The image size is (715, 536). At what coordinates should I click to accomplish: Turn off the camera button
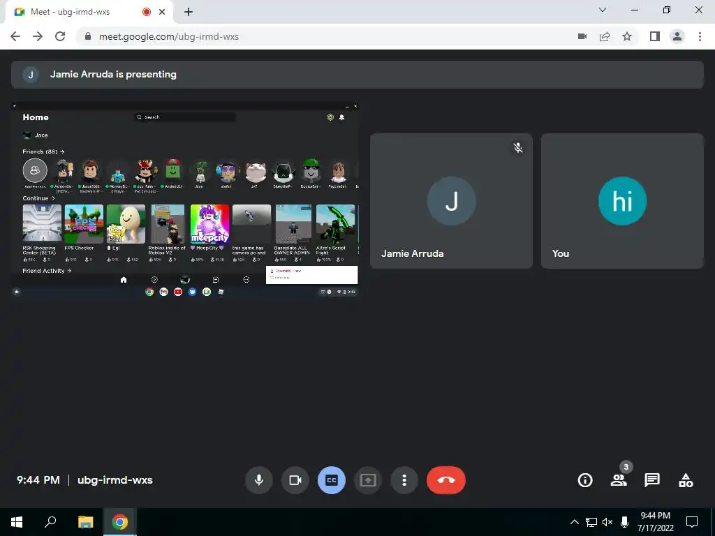[295, 480]
